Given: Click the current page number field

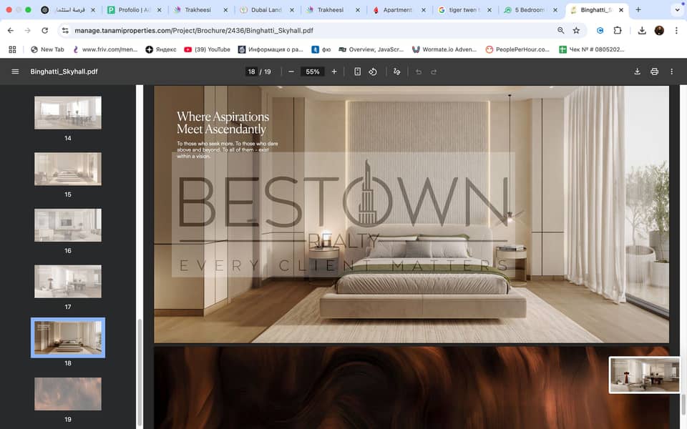Looking at the screenshot, I should click(251, 71).
